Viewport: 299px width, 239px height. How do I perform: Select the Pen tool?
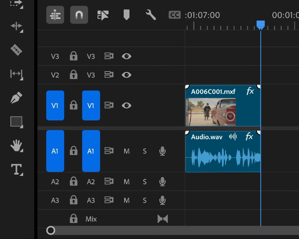16,98
